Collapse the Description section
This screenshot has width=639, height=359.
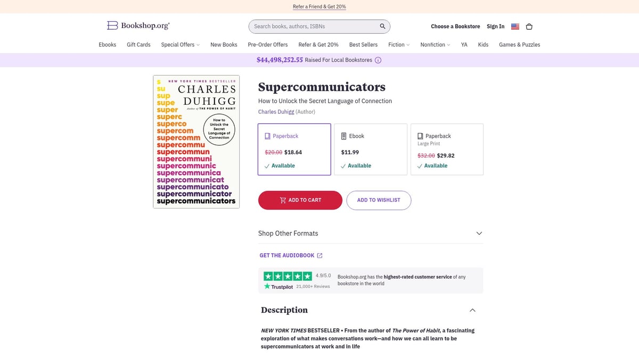(x=472, y=310)
